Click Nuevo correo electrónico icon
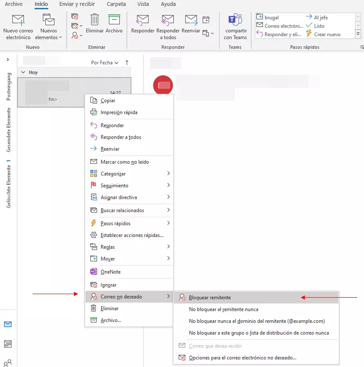Image resolution: width=364 pixels, height=367 pixels. (18, 20)
